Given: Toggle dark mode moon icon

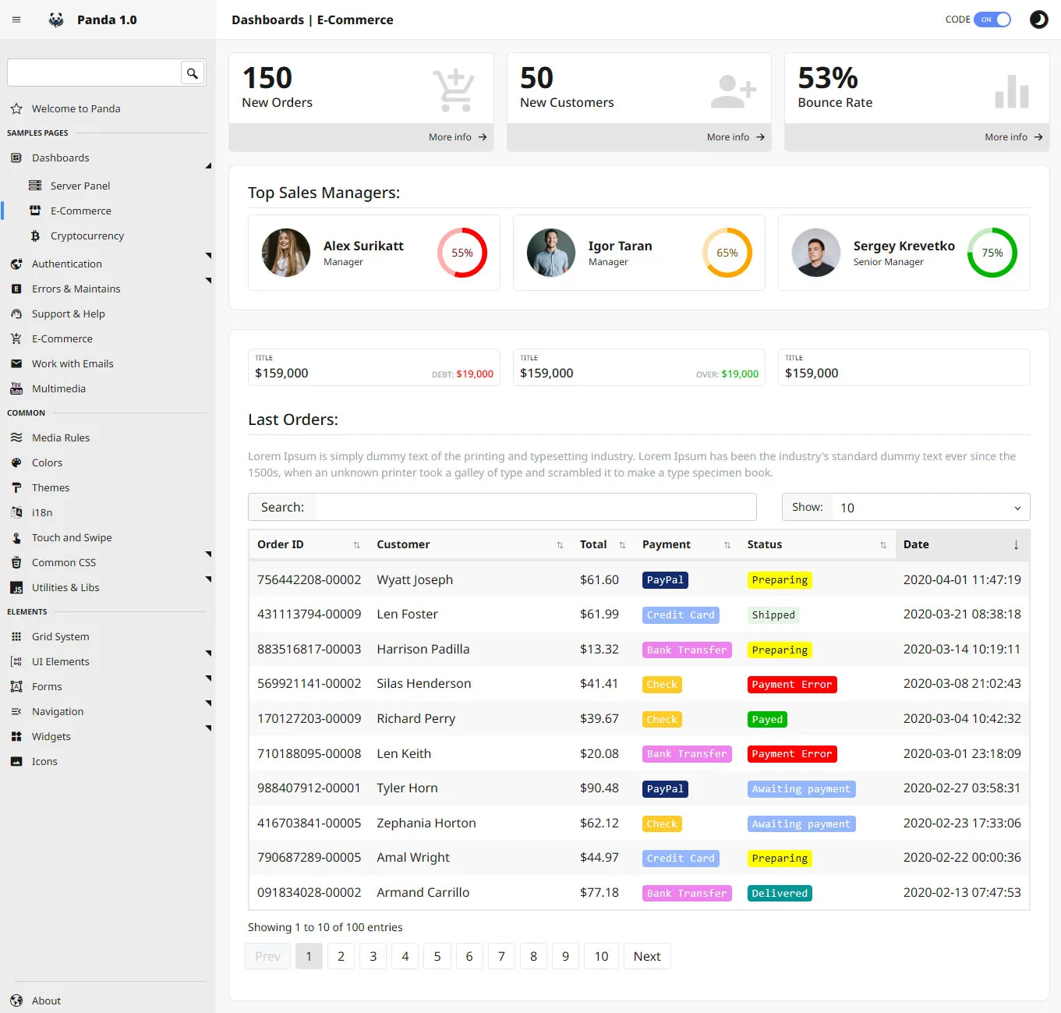Looking at the screenshot, I should coord(1038,19).
